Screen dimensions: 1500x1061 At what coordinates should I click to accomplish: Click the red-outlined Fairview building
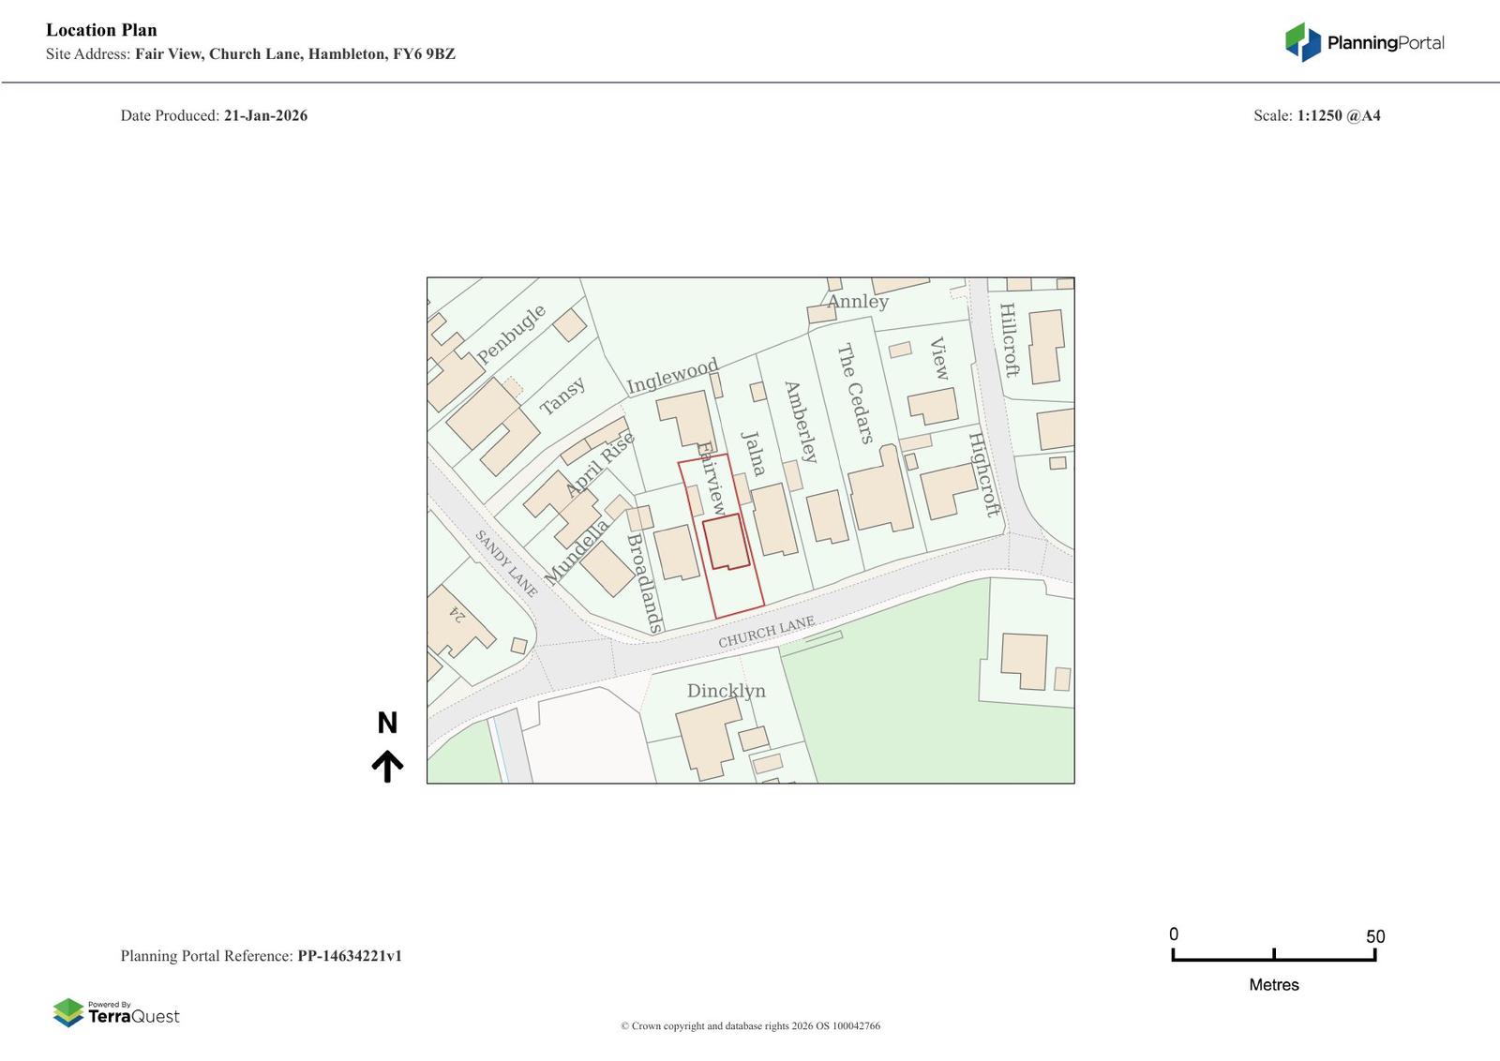(x=726, y=541)
